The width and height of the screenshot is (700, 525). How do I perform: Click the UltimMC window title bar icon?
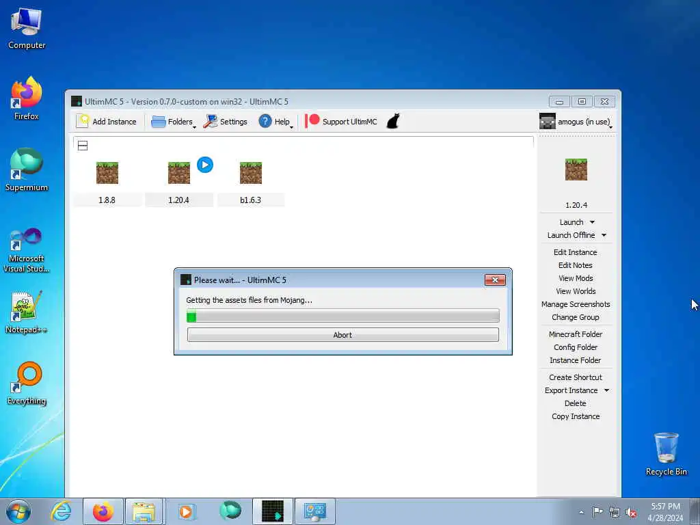[77, 101]
